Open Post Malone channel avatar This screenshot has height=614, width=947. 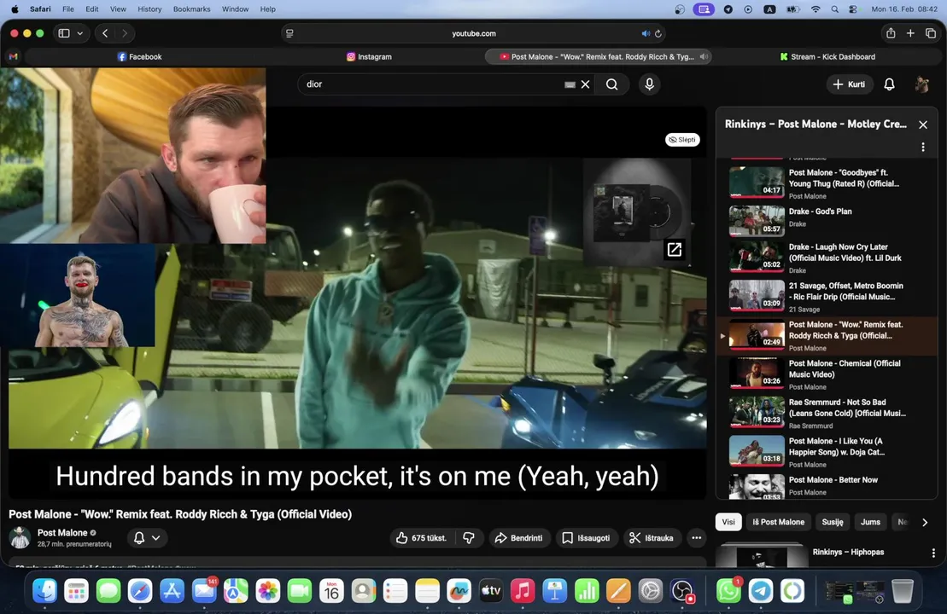click(20, 537)
